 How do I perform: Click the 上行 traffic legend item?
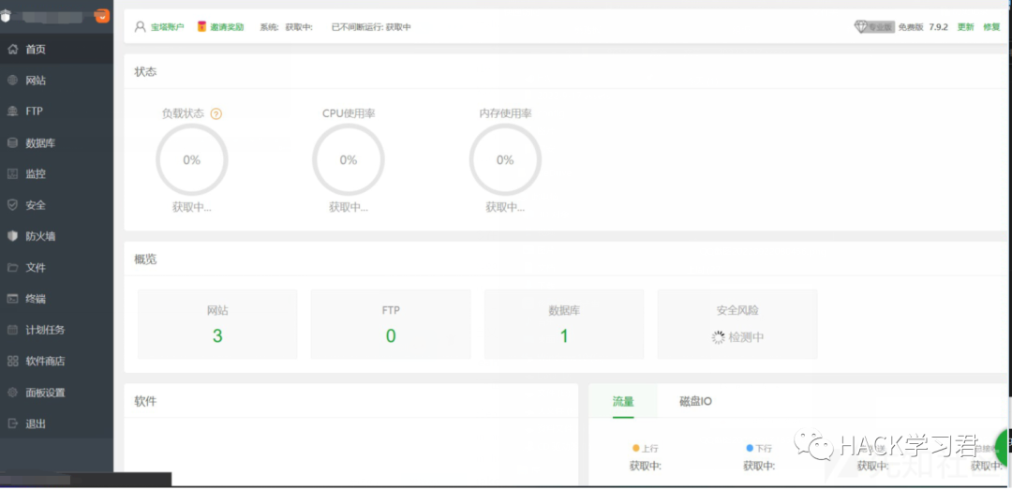tap(646, 448)
